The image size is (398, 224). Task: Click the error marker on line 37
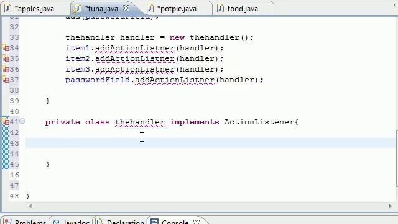[x=6, y=80]
